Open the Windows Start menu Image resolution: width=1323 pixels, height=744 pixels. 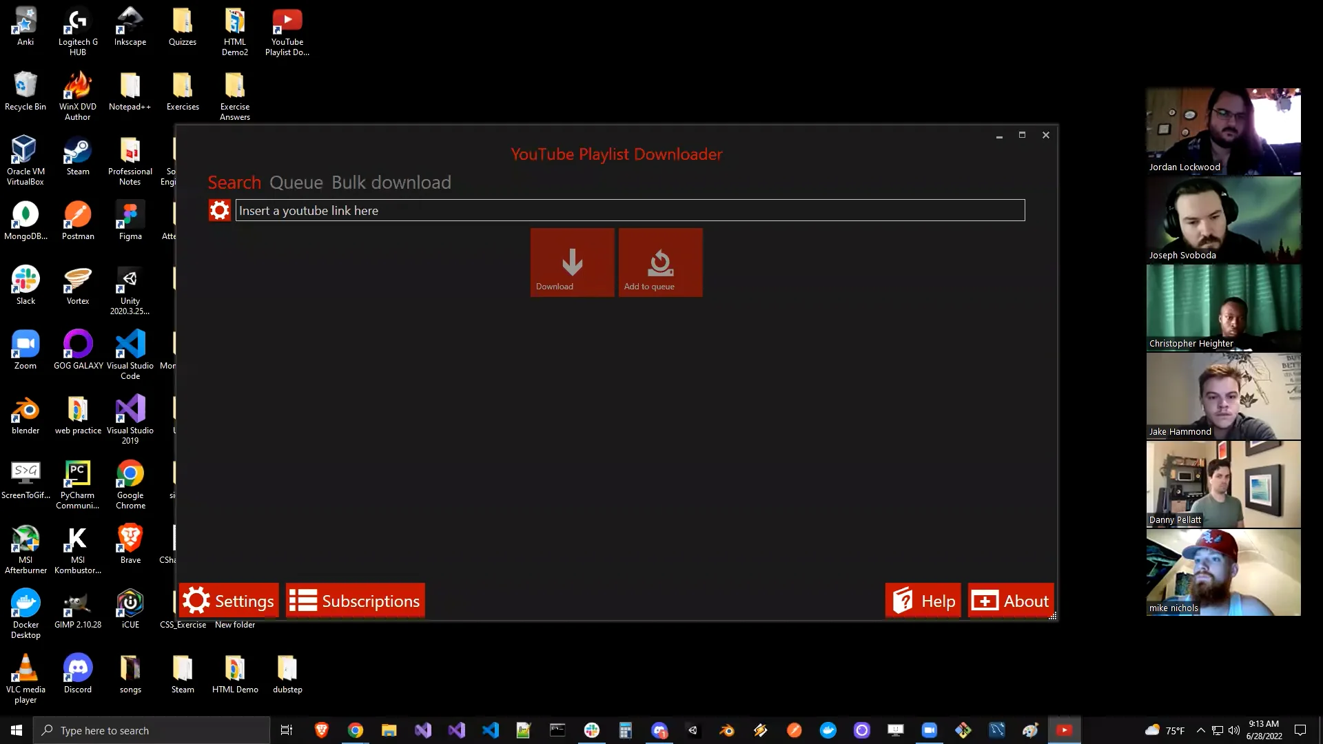[x=17, y=730]
